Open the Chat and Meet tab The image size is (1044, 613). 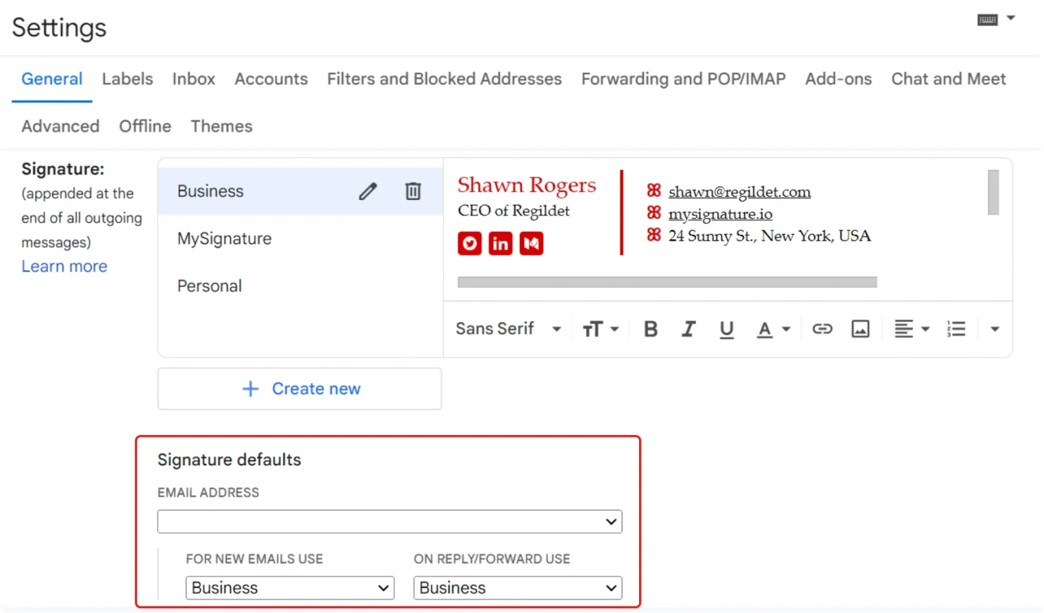click(948, 79)
